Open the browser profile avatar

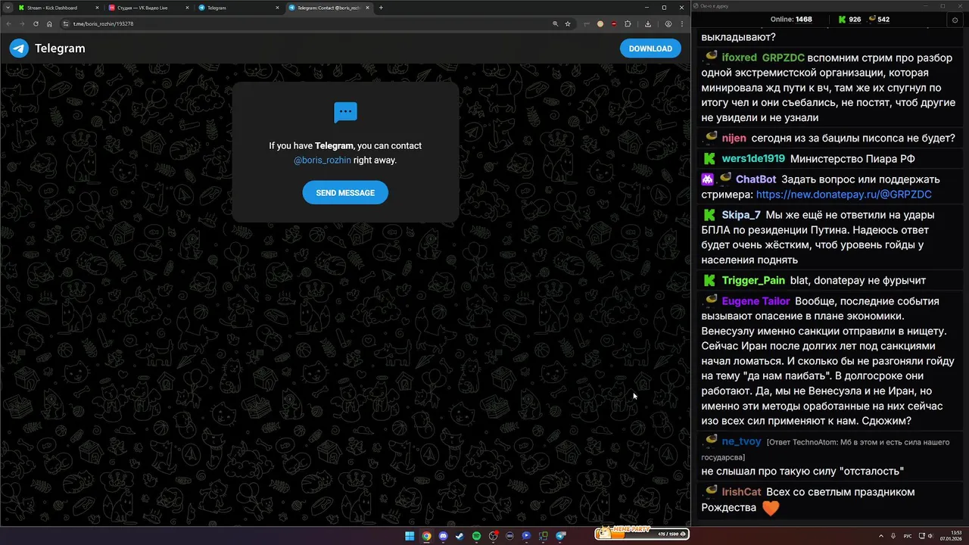[668, 23]
